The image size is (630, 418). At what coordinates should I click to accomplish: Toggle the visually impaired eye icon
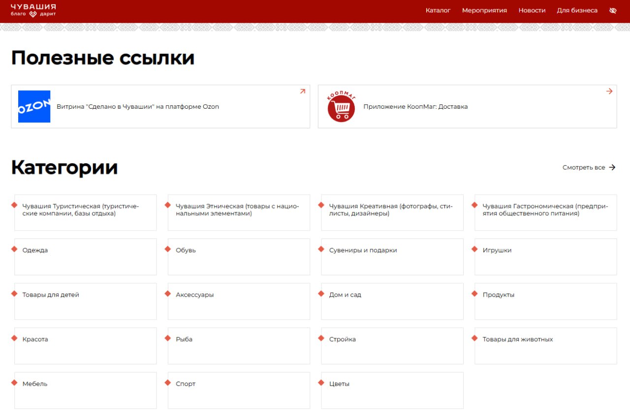[x=613, y=10]
